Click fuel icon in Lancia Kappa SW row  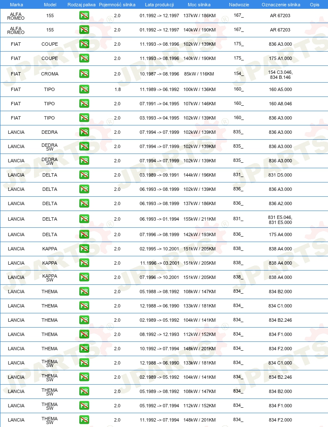(x=84, y=277)
